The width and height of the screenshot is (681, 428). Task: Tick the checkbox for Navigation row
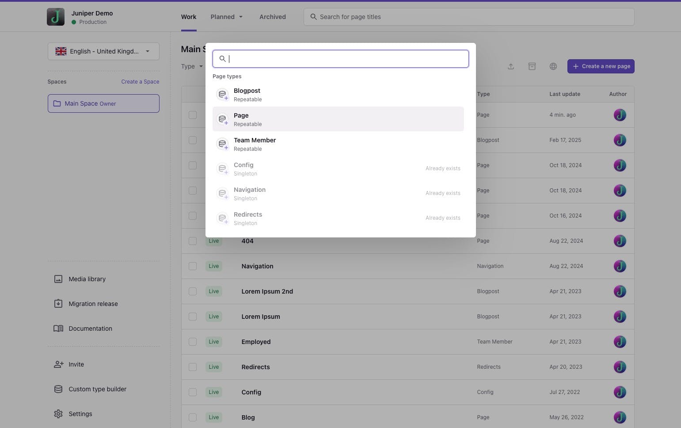click(193, 266)
